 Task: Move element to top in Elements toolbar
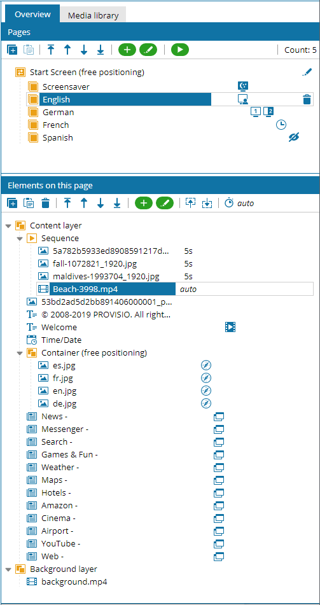pyautogui.click(x=68, y=203)
